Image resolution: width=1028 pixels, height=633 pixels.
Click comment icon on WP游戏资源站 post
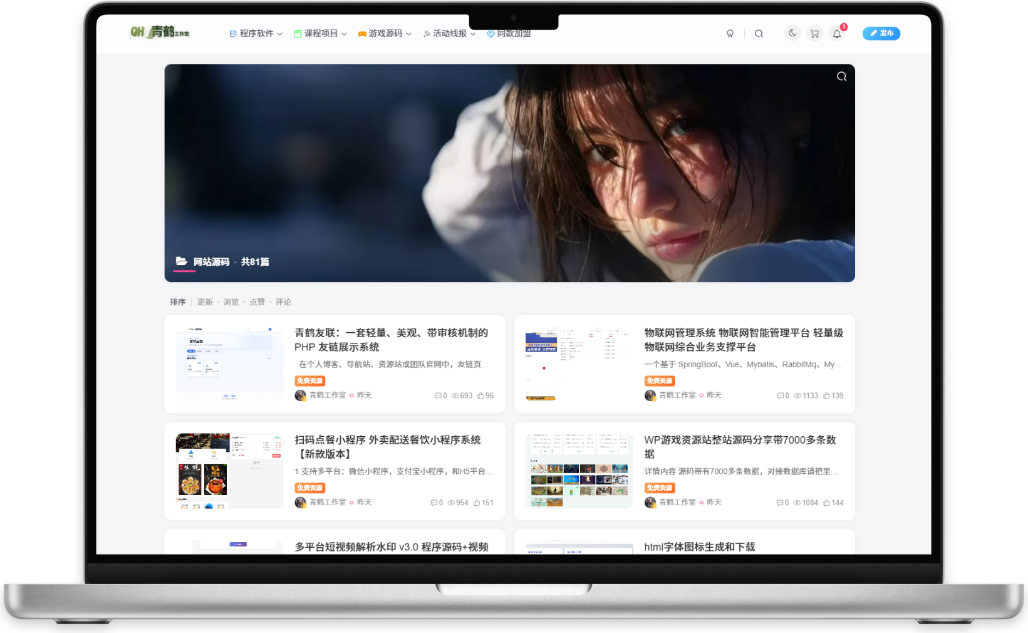click(780, 503)
